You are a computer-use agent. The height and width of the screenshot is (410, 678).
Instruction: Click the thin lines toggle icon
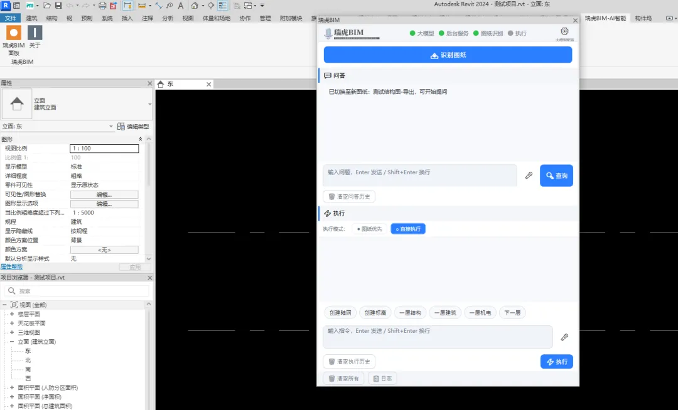[223, 6]
